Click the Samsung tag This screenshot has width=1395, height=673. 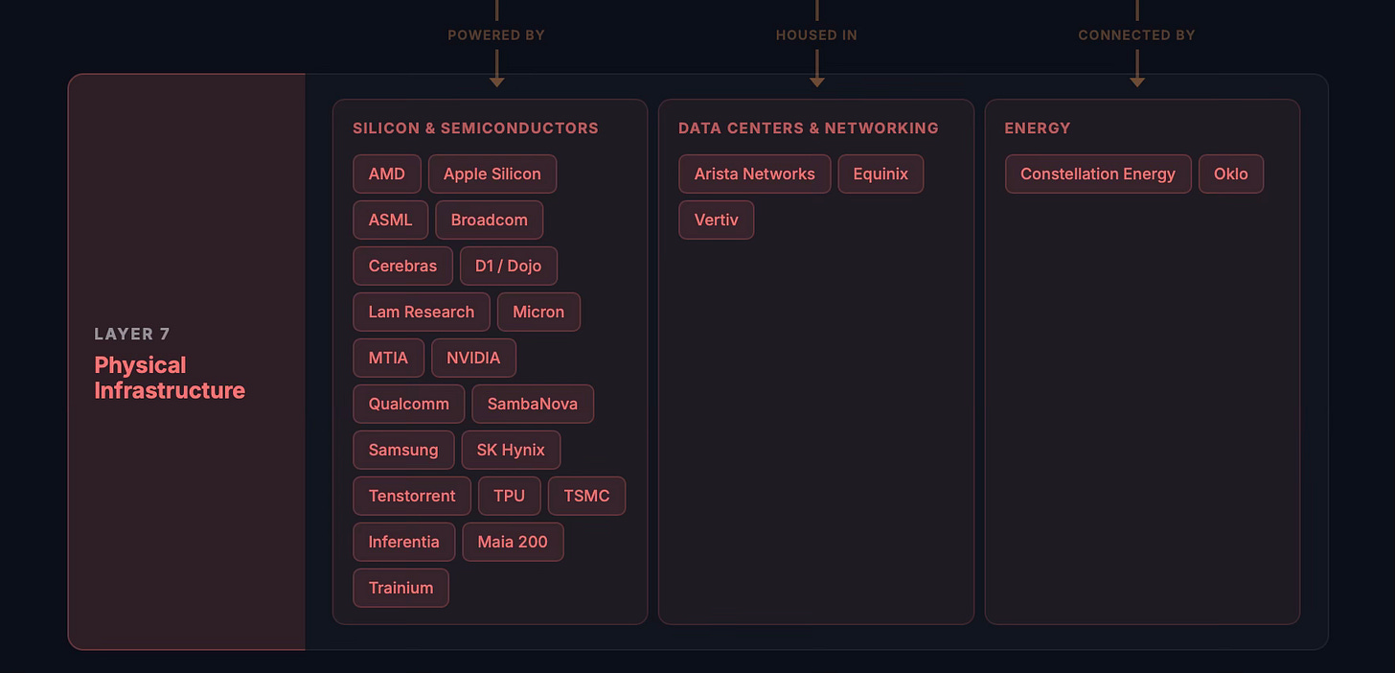coord(403,450)
